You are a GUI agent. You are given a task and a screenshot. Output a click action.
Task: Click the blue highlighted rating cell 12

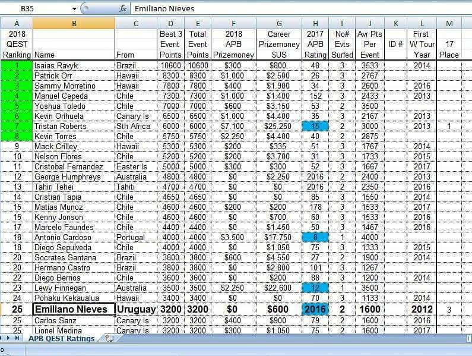point(315,288)
